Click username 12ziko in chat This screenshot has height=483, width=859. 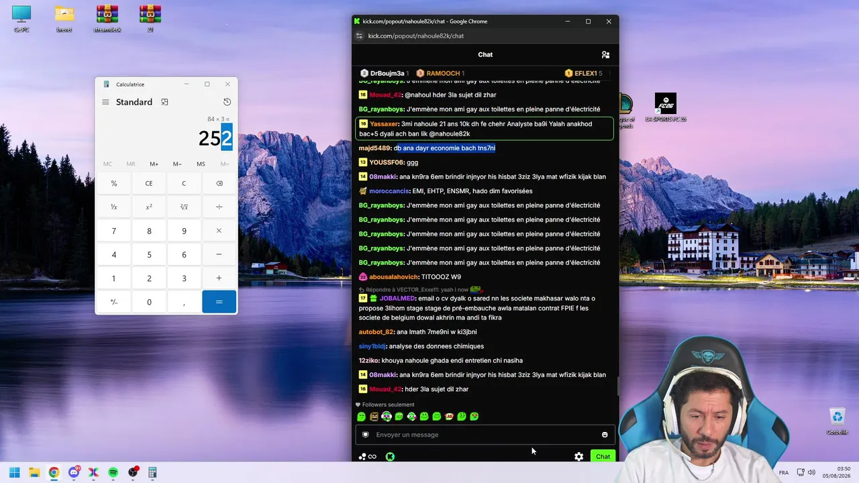368,361
